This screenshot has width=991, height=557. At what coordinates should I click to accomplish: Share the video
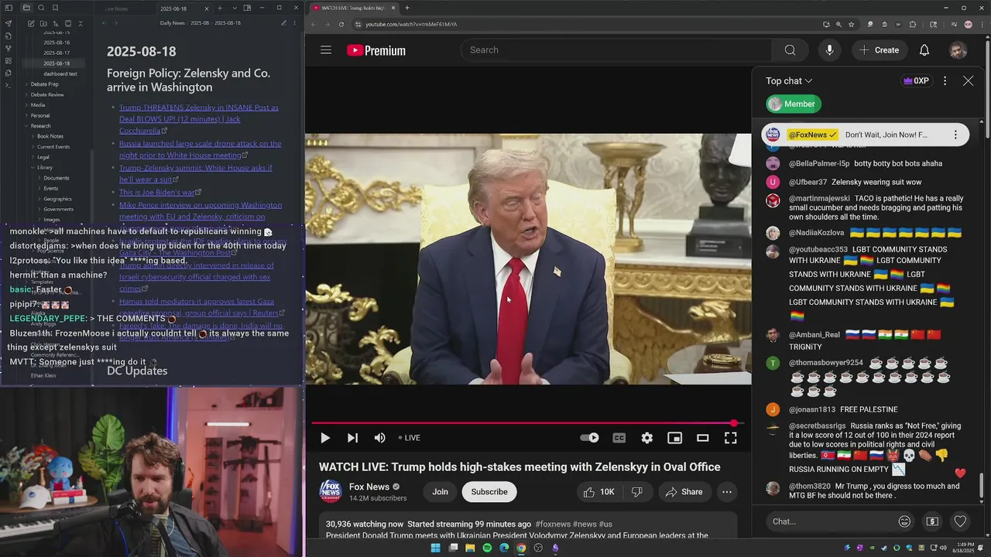[684, 492]
